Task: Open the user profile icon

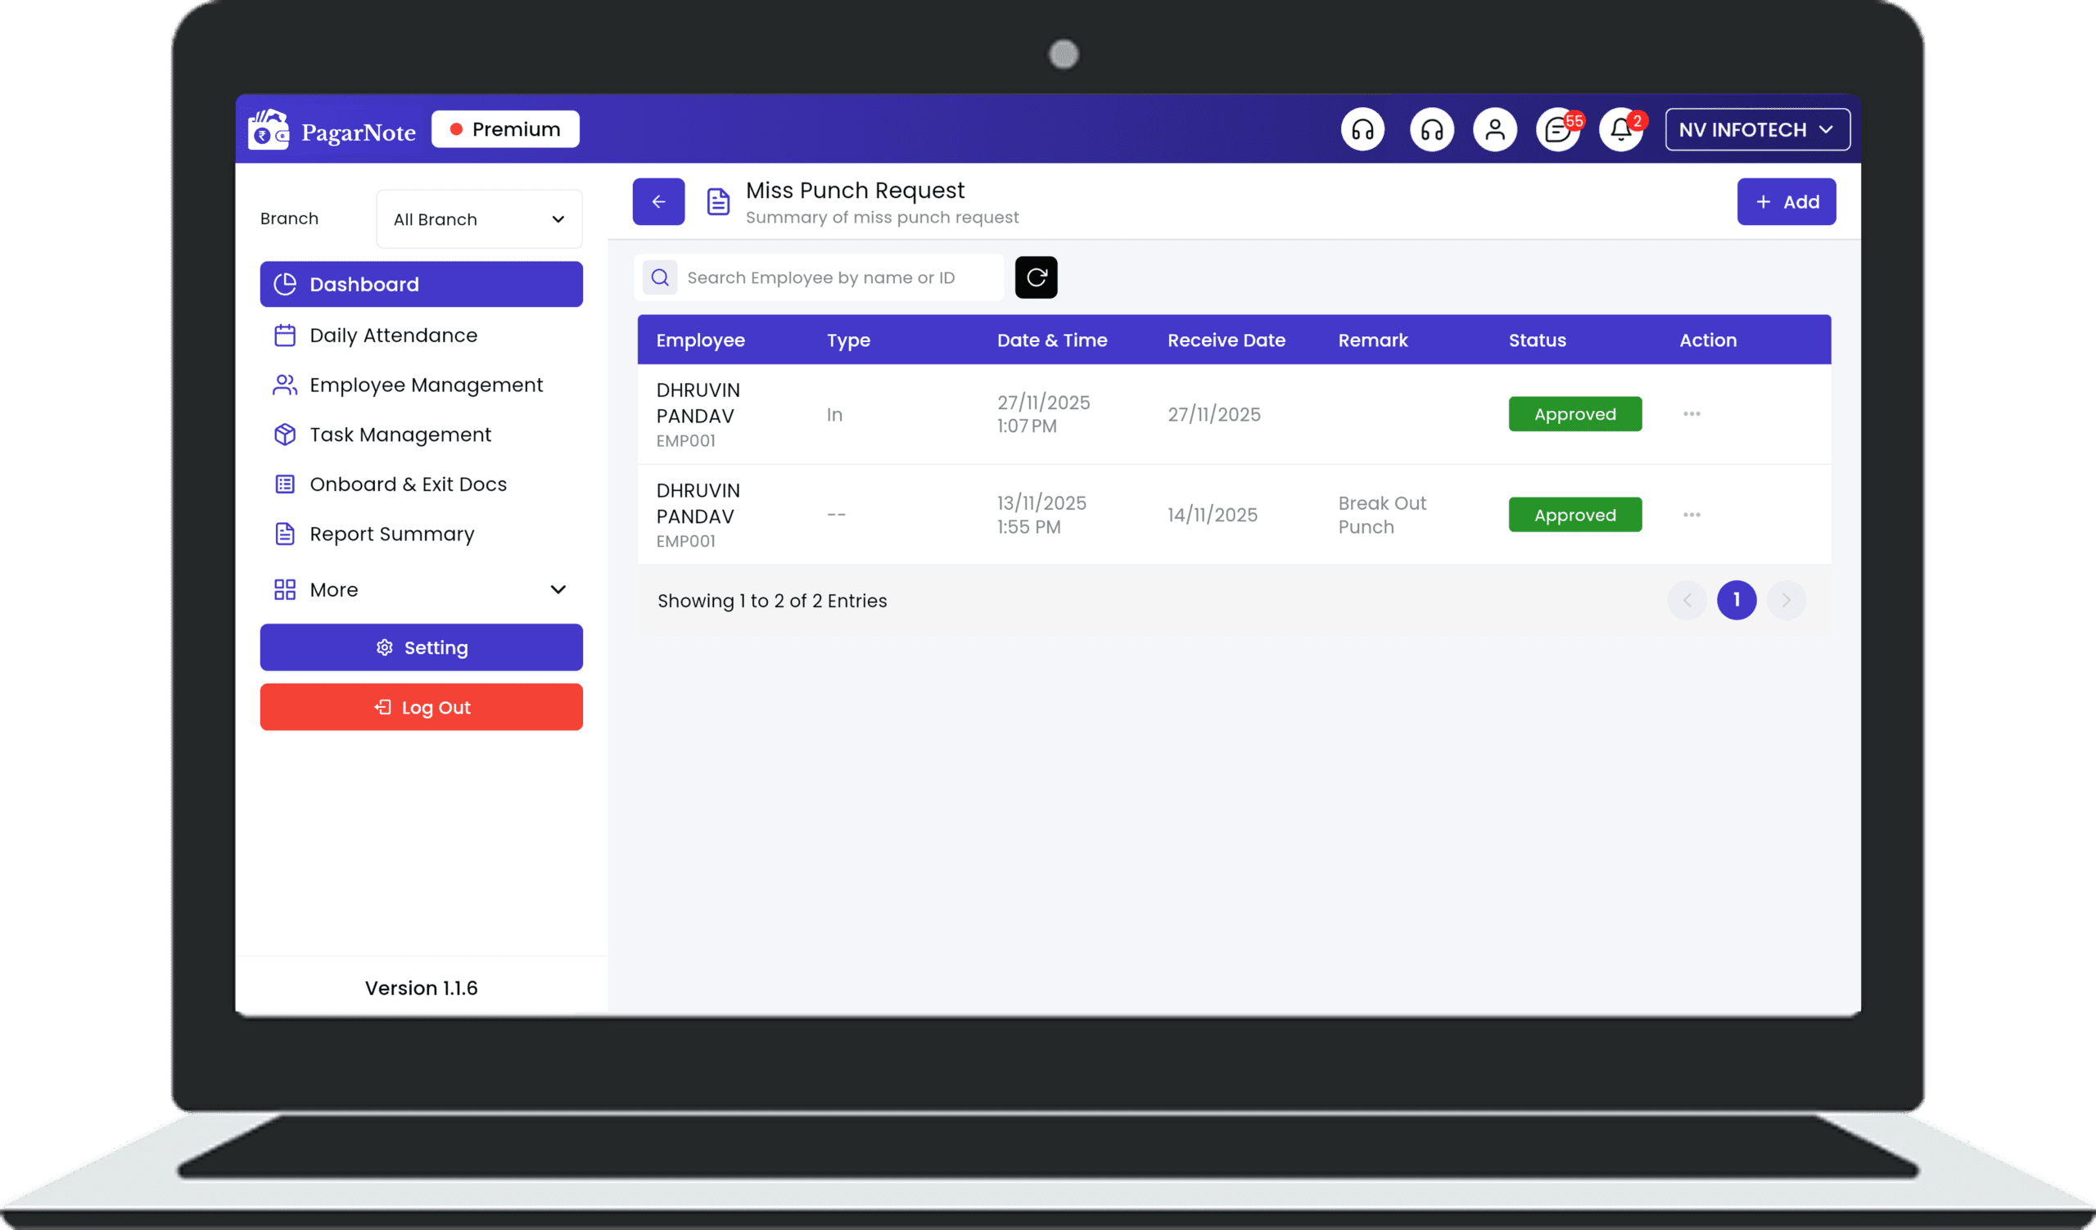Action: [1495, 129]
